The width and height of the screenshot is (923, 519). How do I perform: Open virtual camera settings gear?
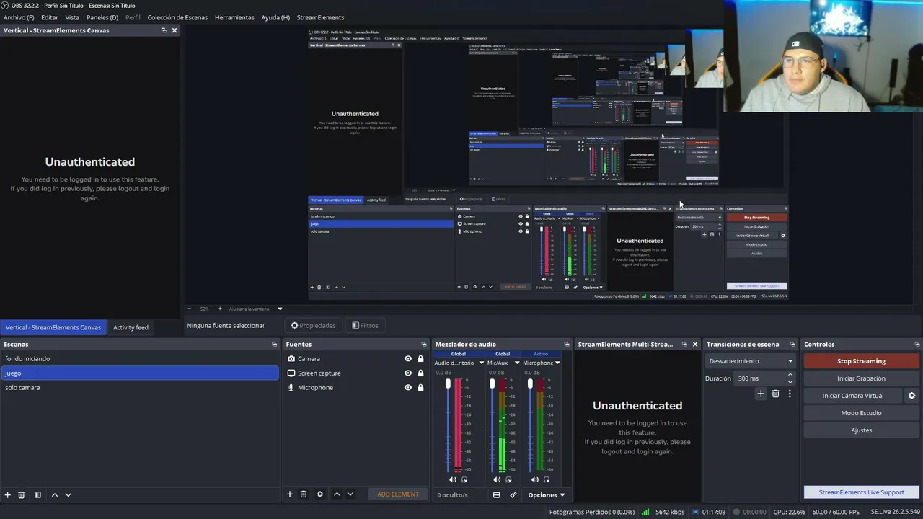tap(911, 396)
